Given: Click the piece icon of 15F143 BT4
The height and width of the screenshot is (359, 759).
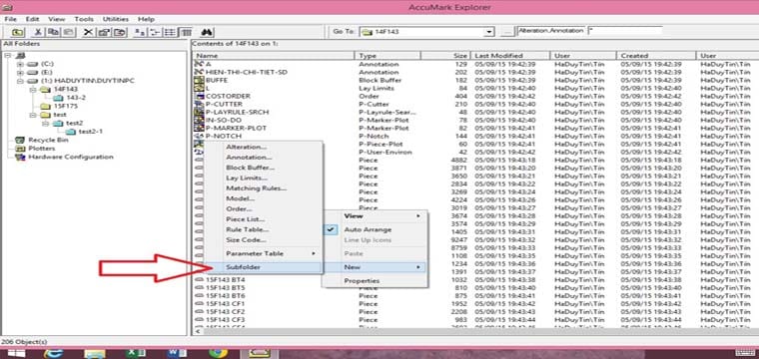Looking at the screenshot, I should pyautogui.click(x=199, y=280).
